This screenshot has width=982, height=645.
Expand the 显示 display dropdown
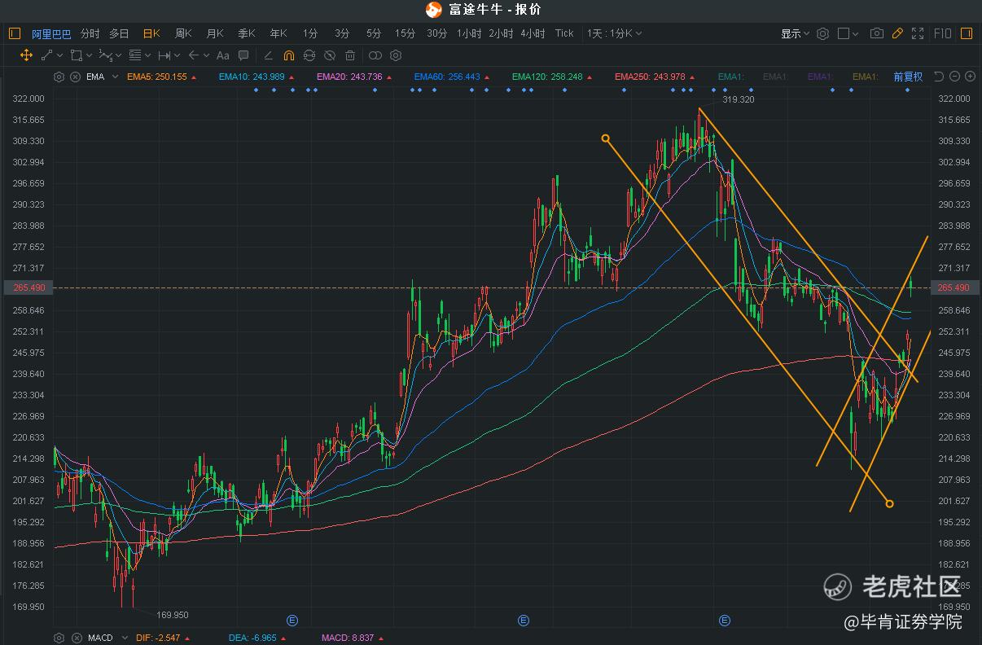click(x=795, y=33)
